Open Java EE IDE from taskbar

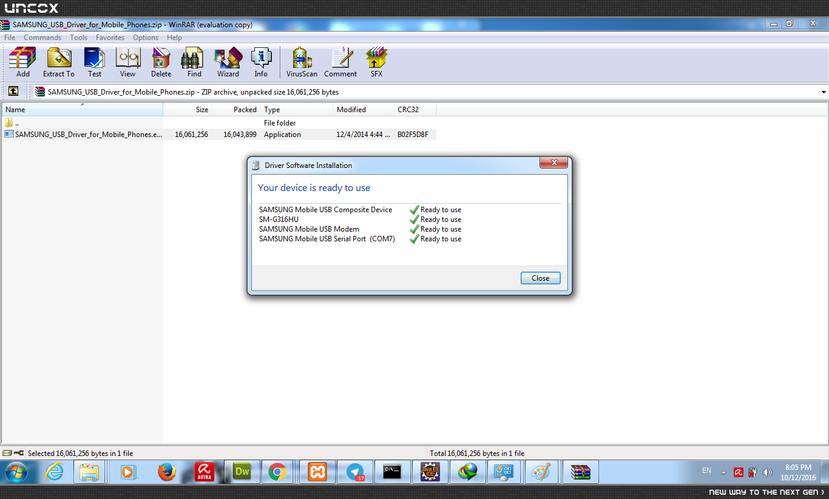430,472
